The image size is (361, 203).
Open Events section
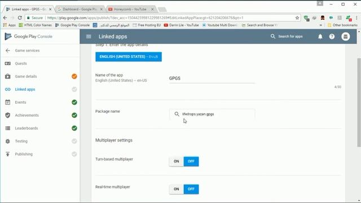(x=20, y=102)
